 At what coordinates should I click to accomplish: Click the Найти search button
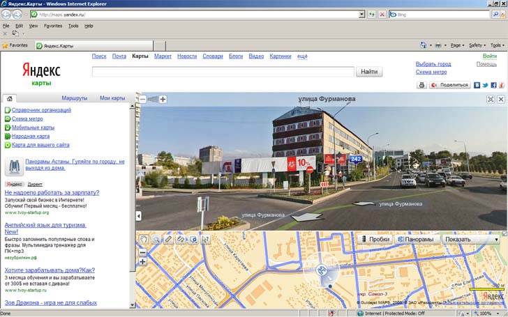pyautogui.click(x=369, y=72)
